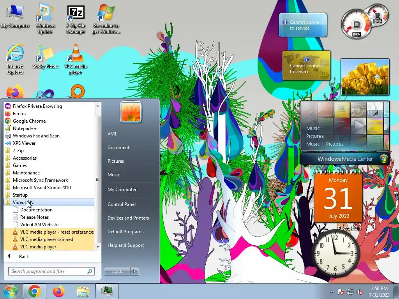This screenshot has height=299, width=399.
Task: Launch Firefox Private Browsing from Start menu
Action: pos(37,106)
